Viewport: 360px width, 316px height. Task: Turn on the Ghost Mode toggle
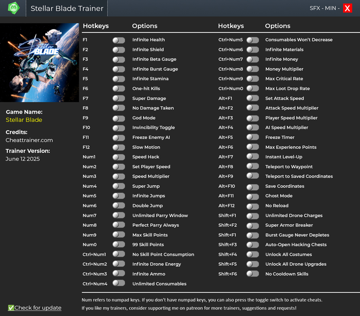pyautogui.click(x=253, y=197)
